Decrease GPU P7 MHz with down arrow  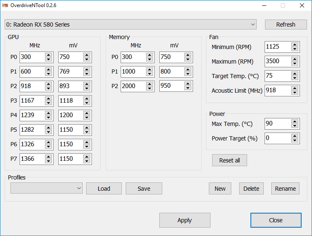[48, 161]
